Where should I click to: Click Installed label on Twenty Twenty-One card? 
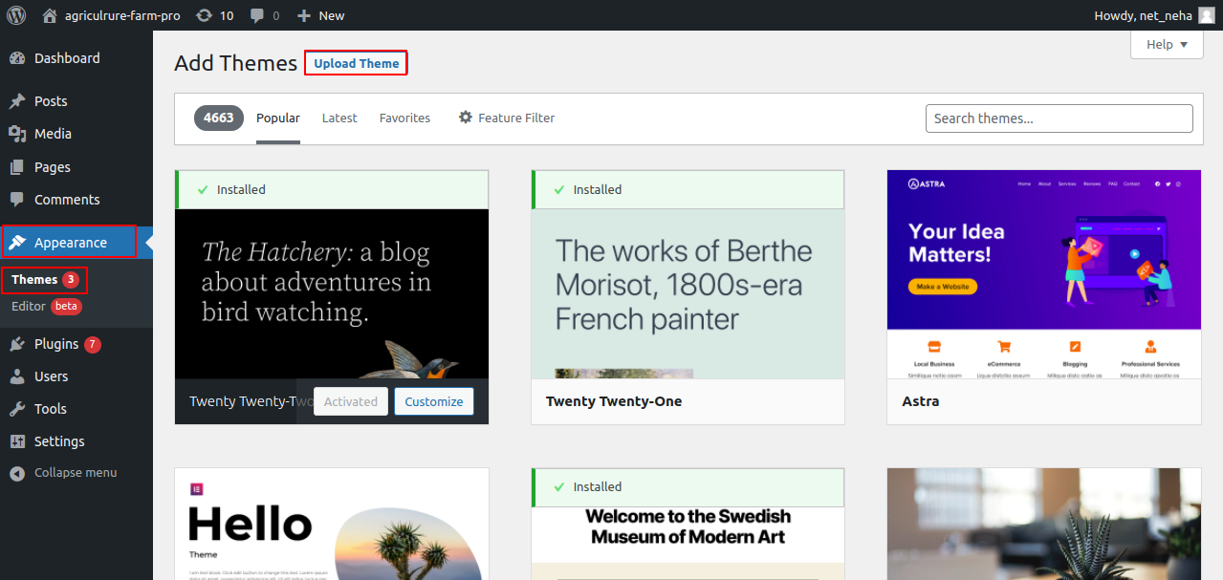tap(598, 189)
